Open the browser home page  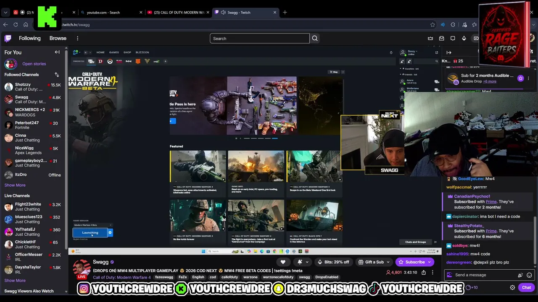(26, 25)
